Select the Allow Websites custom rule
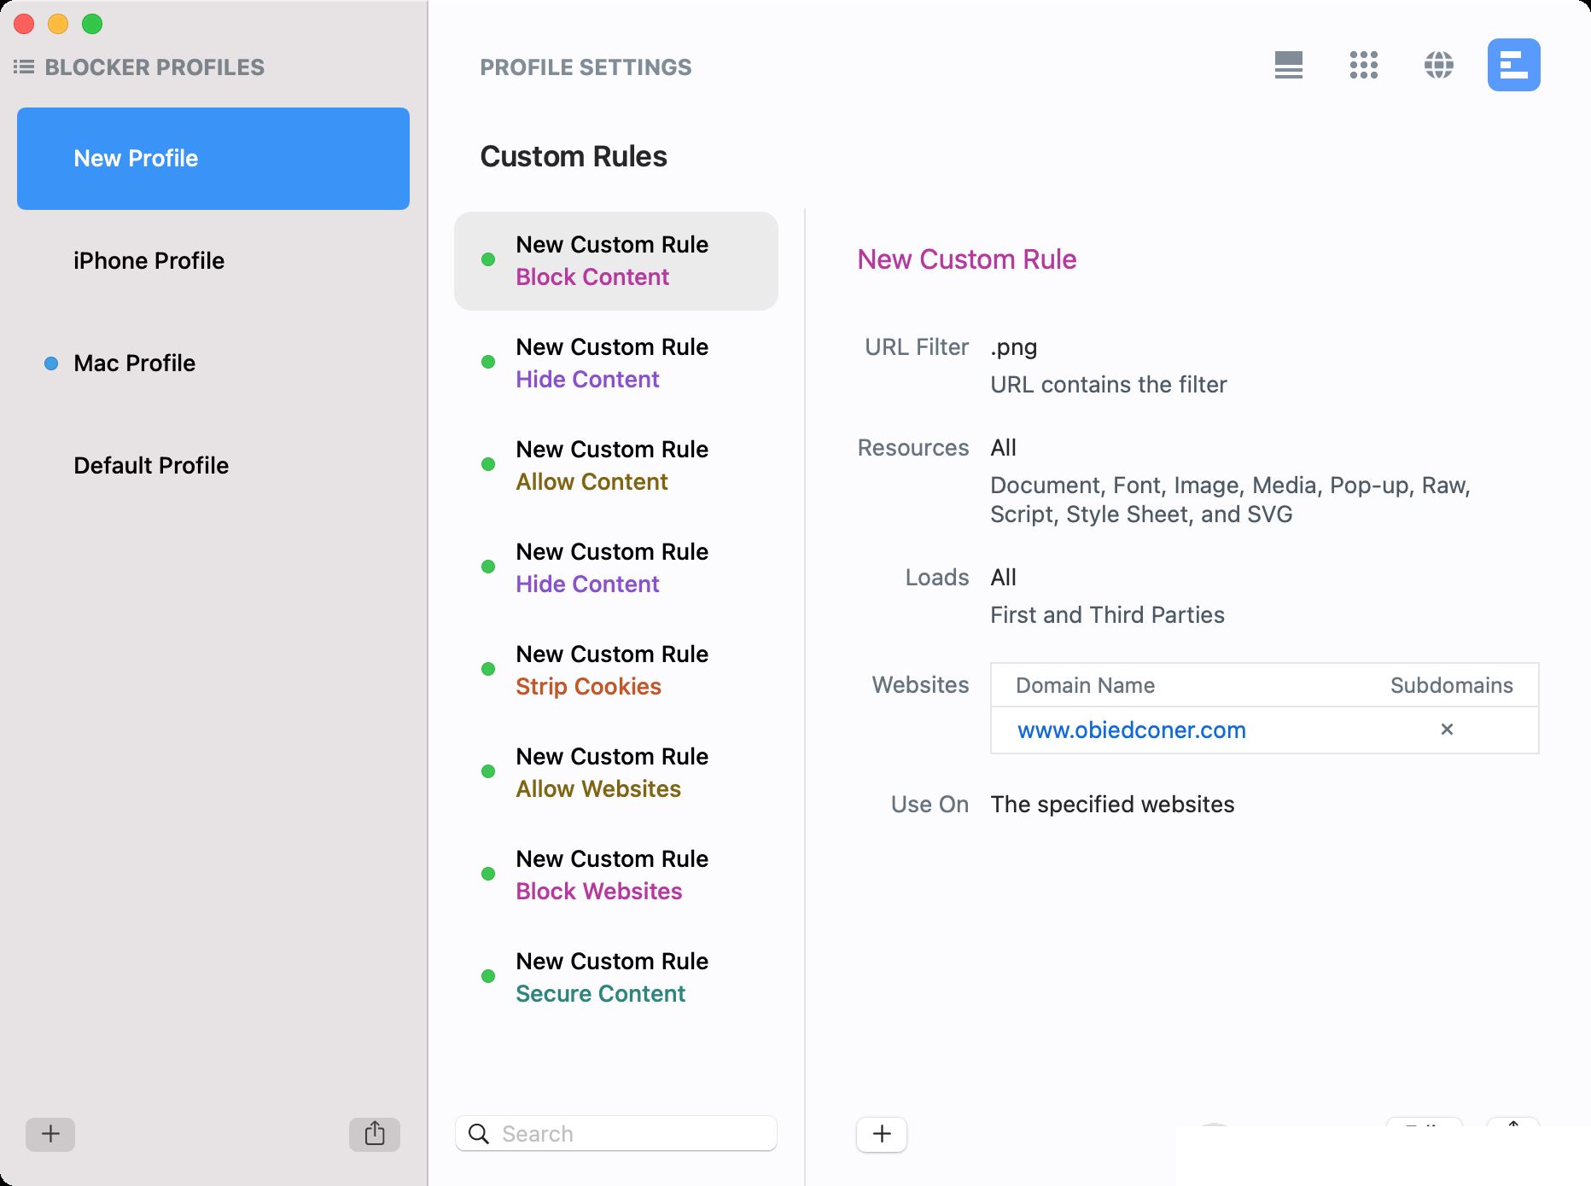 (616, 773)
